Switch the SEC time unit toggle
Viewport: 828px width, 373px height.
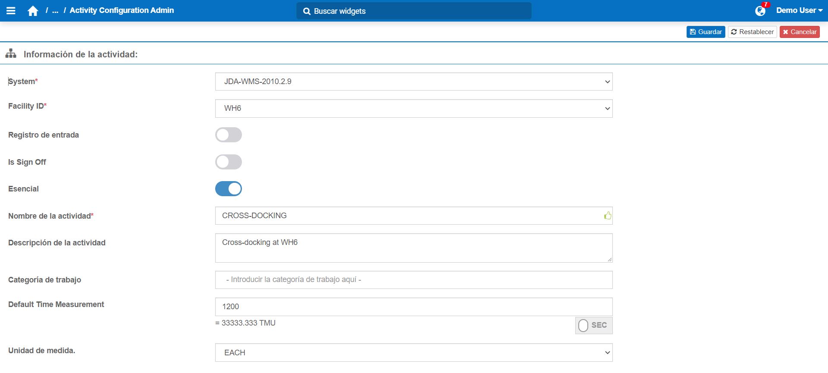(x=593, y=326)
